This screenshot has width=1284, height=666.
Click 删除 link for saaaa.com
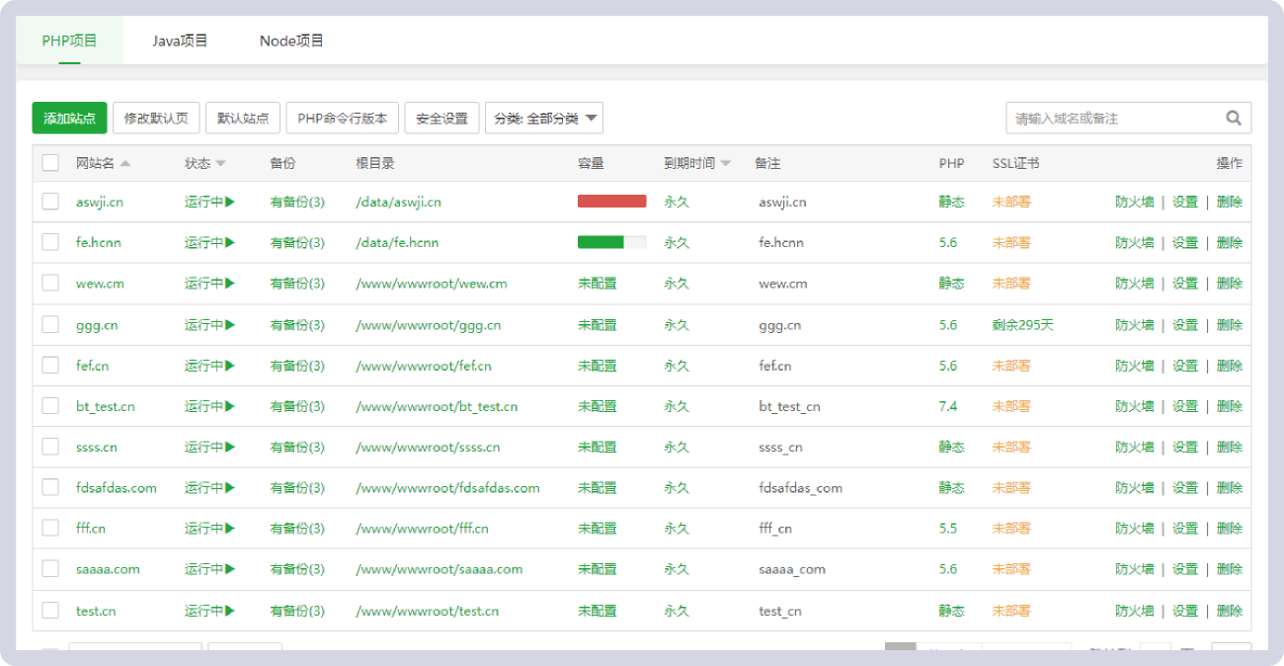pyautogui.click(x=1230, y=569)
